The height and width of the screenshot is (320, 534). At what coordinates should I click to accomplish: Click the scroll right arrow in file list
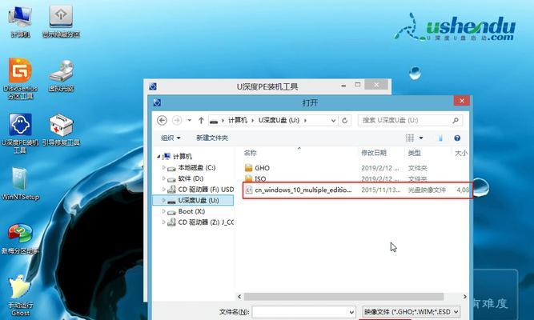pos(464,297)
